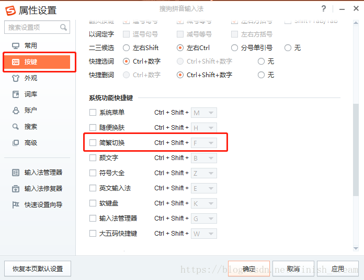Viewport: 364px width, 280px height.
Task: Click the keyboard icon beside 按键
Action: point(16,62)
